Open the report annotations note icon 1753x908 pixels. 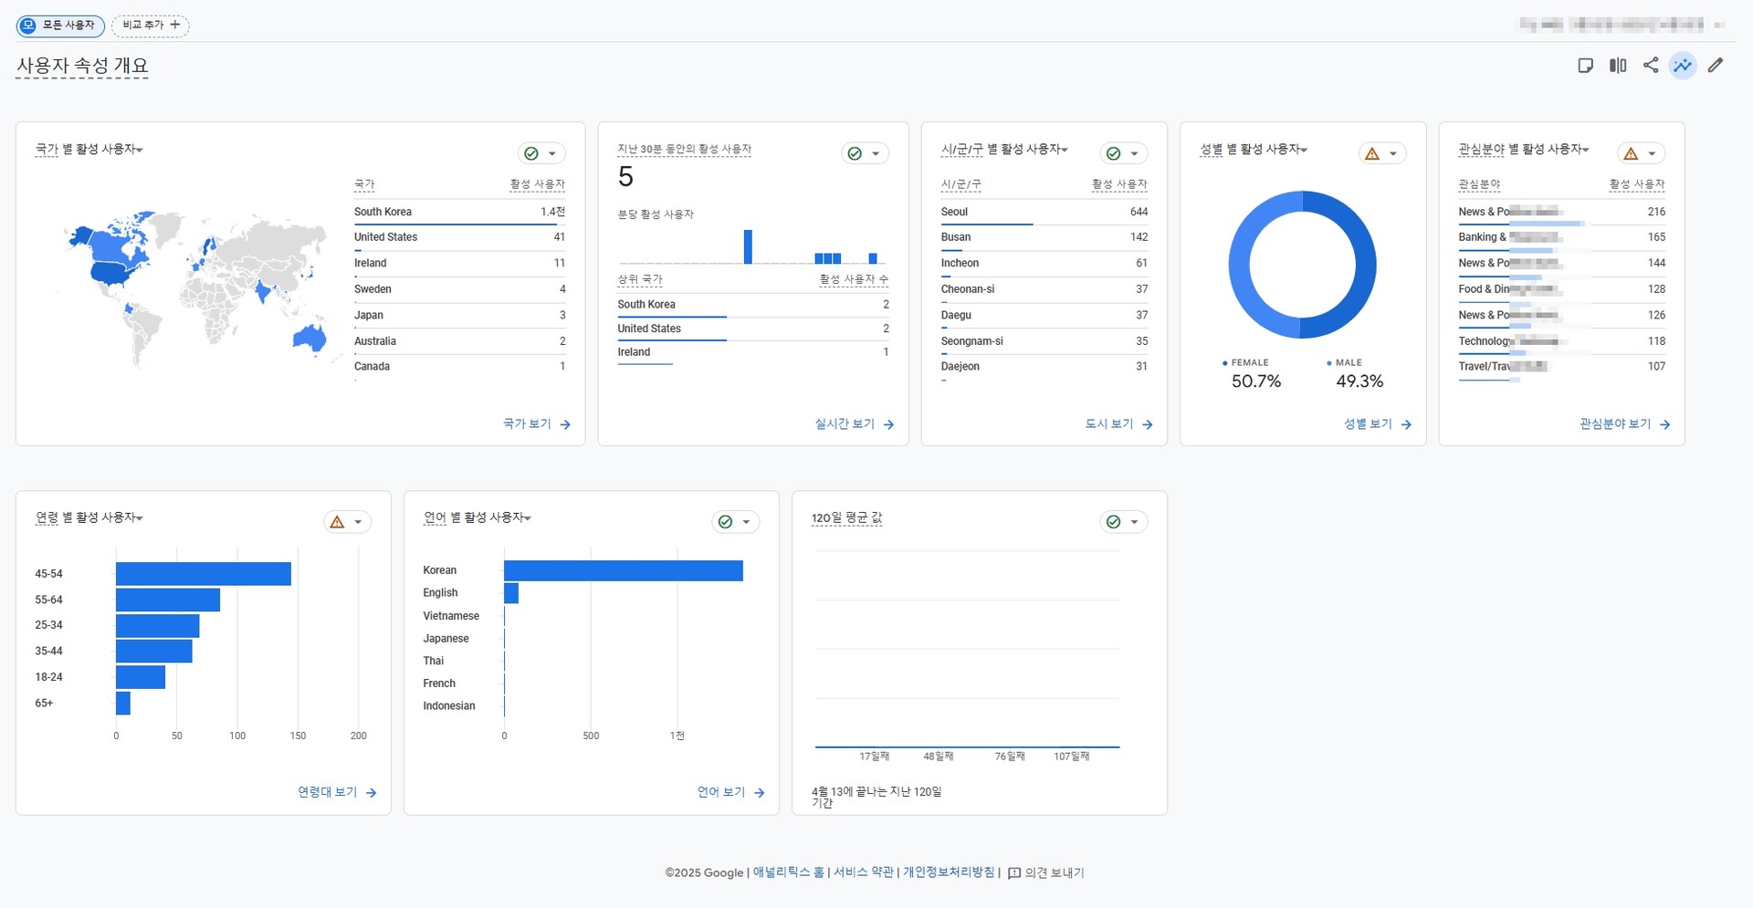click(1586, 66)
